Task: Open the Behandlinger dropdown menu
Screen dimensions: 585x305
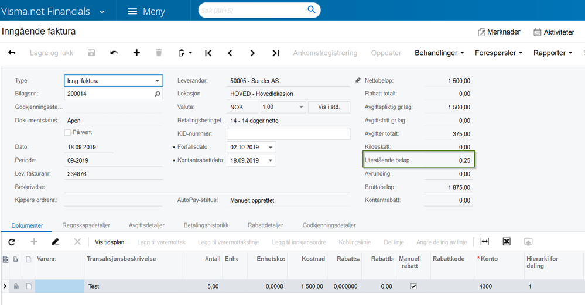Action: [439, 53]
